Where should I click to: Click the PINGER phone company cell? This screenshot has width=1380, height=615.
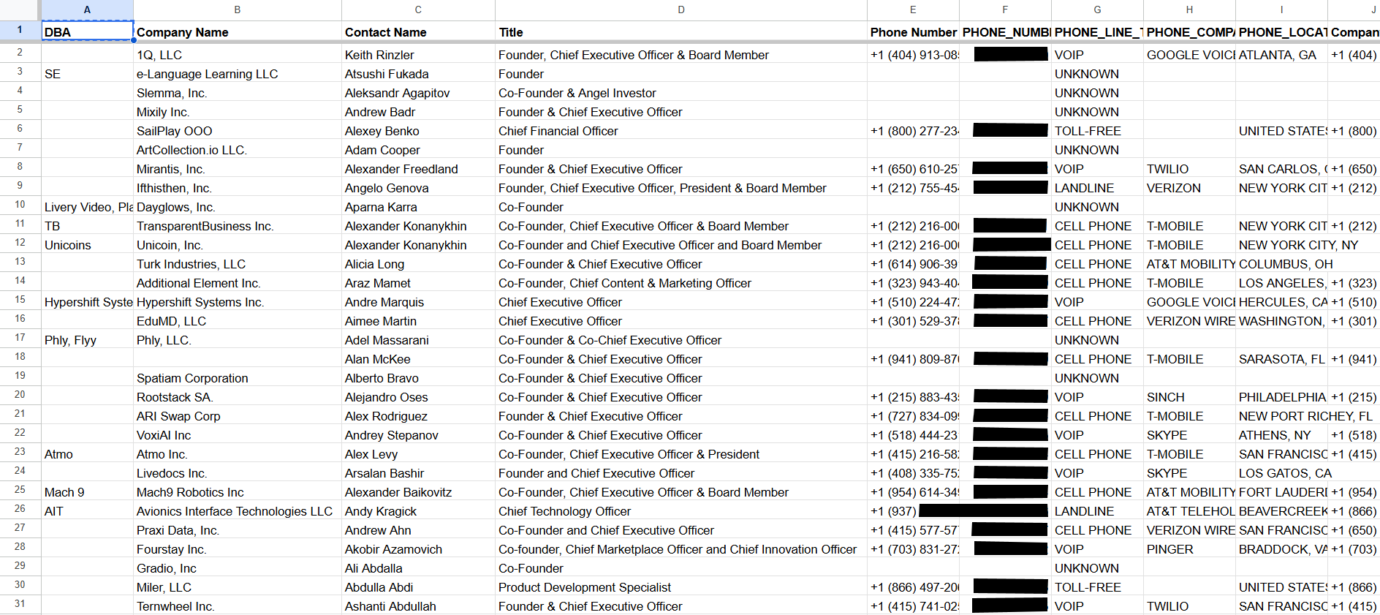tap(1188, 549)
